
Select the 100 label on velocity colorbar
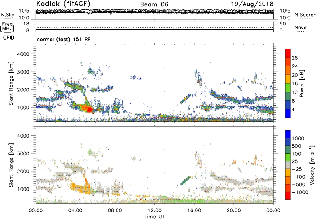[x=297, y=154]
